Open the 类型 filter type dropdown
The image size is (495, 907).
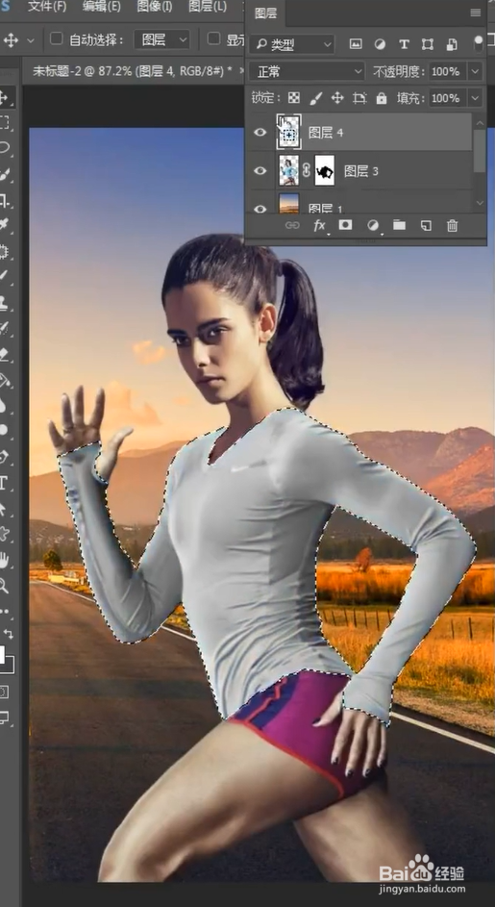click(292, 44)
